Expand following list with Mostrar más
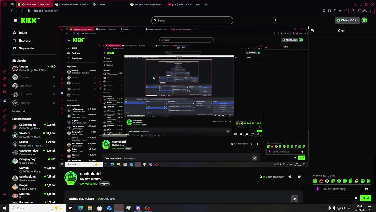 (19, 111)
